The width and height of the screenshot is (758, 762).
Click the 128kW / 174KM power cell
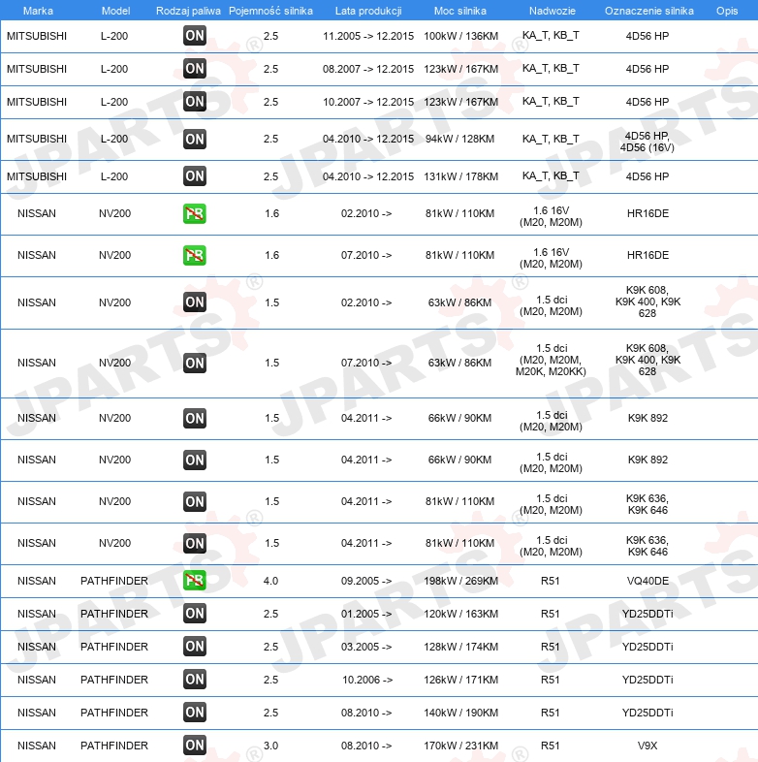(x=460, y=647)
